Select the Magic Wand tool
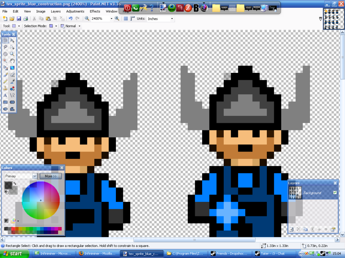Screen dimensions: 345x258 point(5,61)
